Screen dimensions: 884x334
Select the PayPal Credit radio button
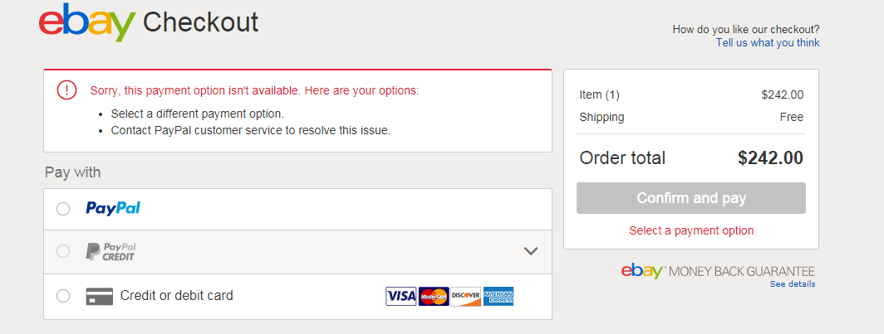[x=63, y=252]
